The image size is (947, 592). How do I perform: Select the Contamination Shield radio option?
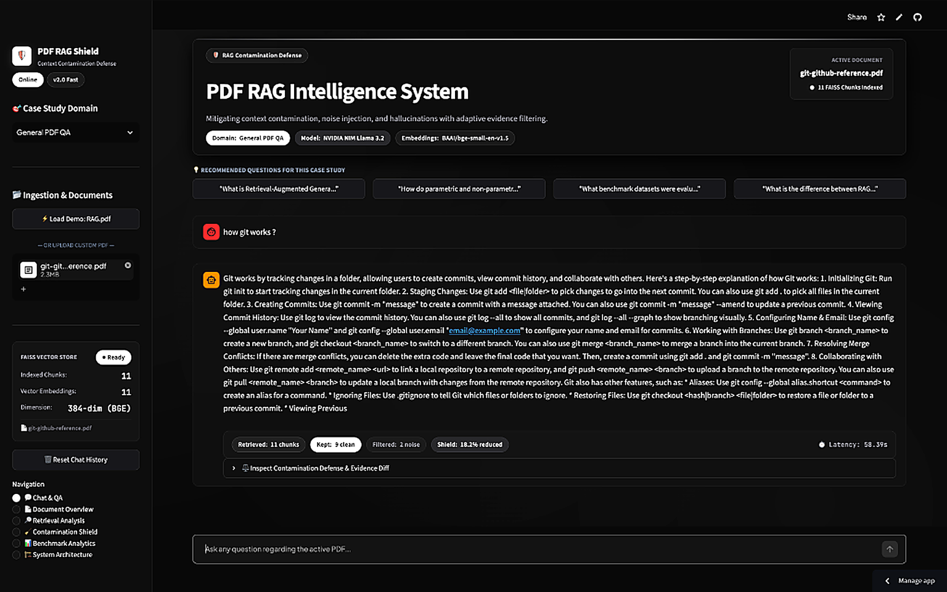(55, 532)
